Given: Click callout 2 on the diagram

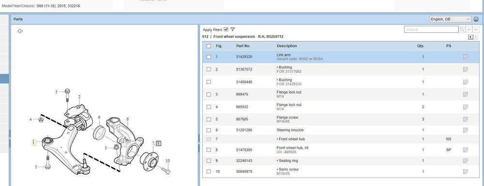Looking at the screenshot, I should (79, 97).
